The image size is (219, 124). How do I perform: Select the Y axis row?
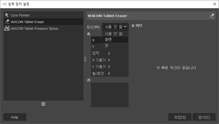(x=97, y=47)
